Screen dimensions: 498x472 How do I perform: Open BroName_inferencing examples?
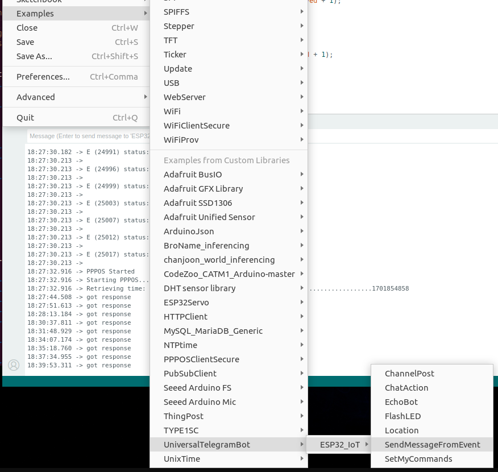coord(229,246)
